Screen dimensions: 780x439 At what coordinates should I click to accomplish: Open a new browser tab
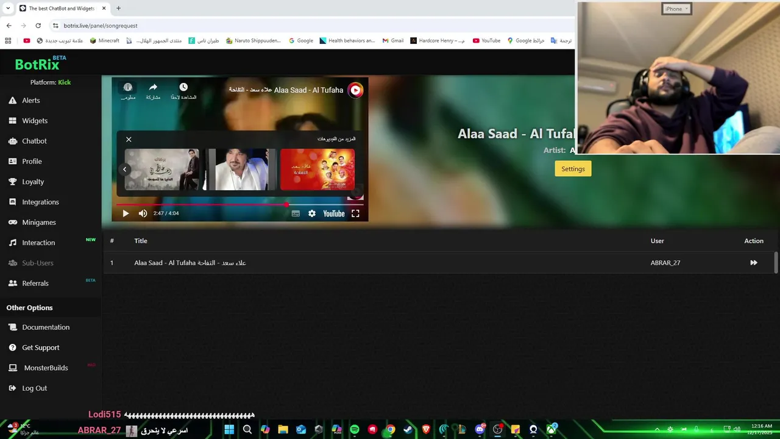[x=118, y=9]
